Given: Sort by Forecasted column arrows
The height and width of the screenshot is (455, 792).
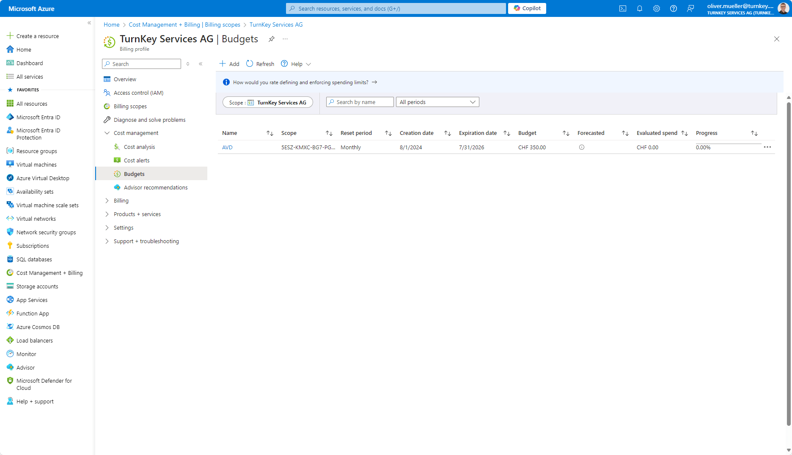Looking at the screenshot, I should pos(625,133).
